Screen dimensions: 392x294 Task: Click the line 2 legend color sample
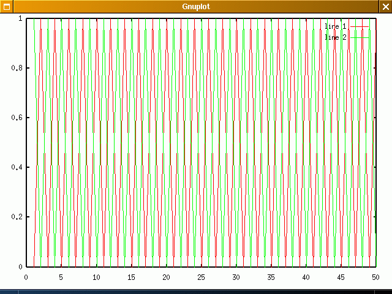[360, 37]
